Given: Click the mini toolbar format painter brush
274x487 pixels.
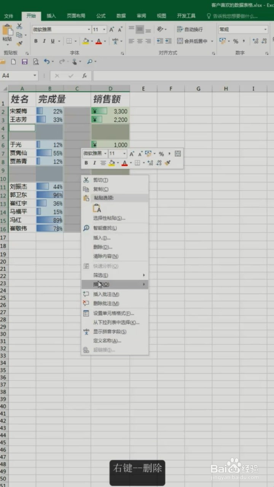Looking at the screenshot, I should (167, 163).
